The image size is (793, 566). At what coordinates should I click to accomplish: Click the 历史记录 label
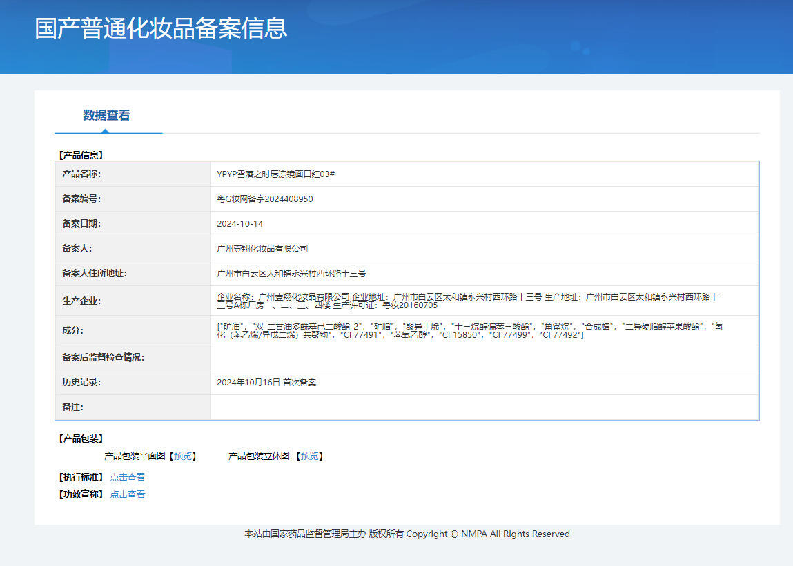point(81,382)
